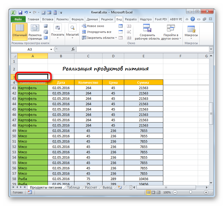This screenshot has height=206, width=224.
Task: Toggle the full screen icon in ribbon
Action: click(46, 38)
